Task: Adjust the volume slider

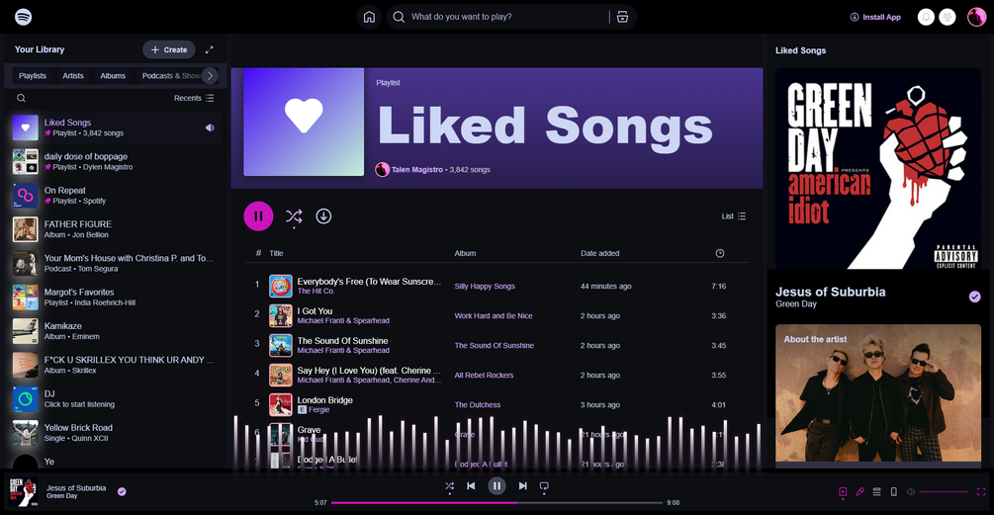Action: (944, 491)
